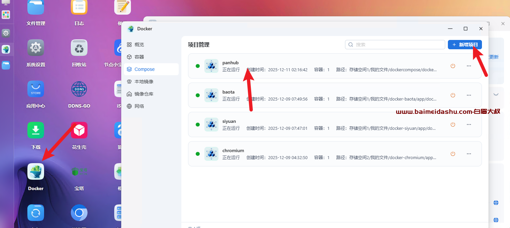The image size is (510, 228).
Task: Open the 镜像仓库 image registry page
Action: coord(144,94)
